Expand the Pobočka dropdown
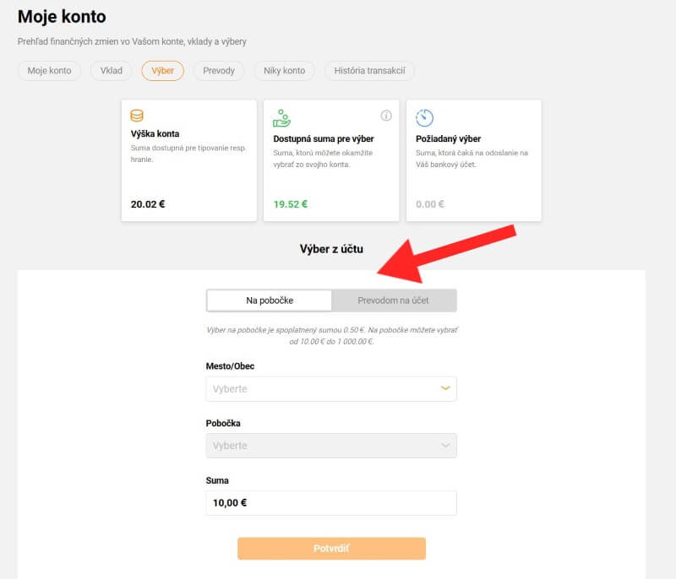 pyautogui.click(x=331, y=446)
